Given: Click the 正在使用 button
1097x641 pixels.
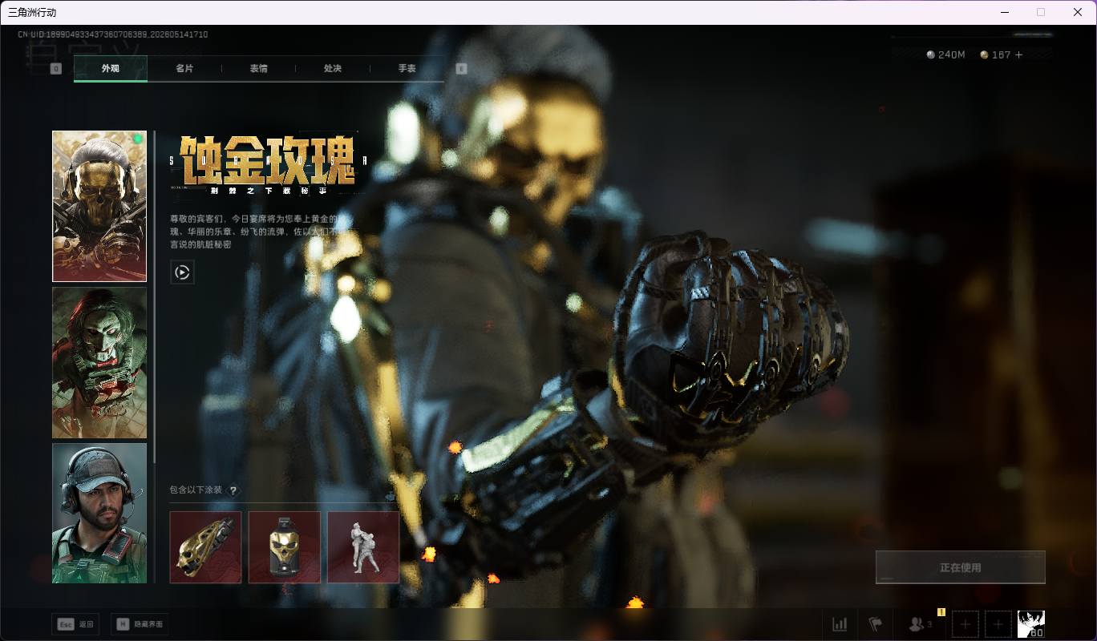Looking at the screenshot, I should coord(960,567).
